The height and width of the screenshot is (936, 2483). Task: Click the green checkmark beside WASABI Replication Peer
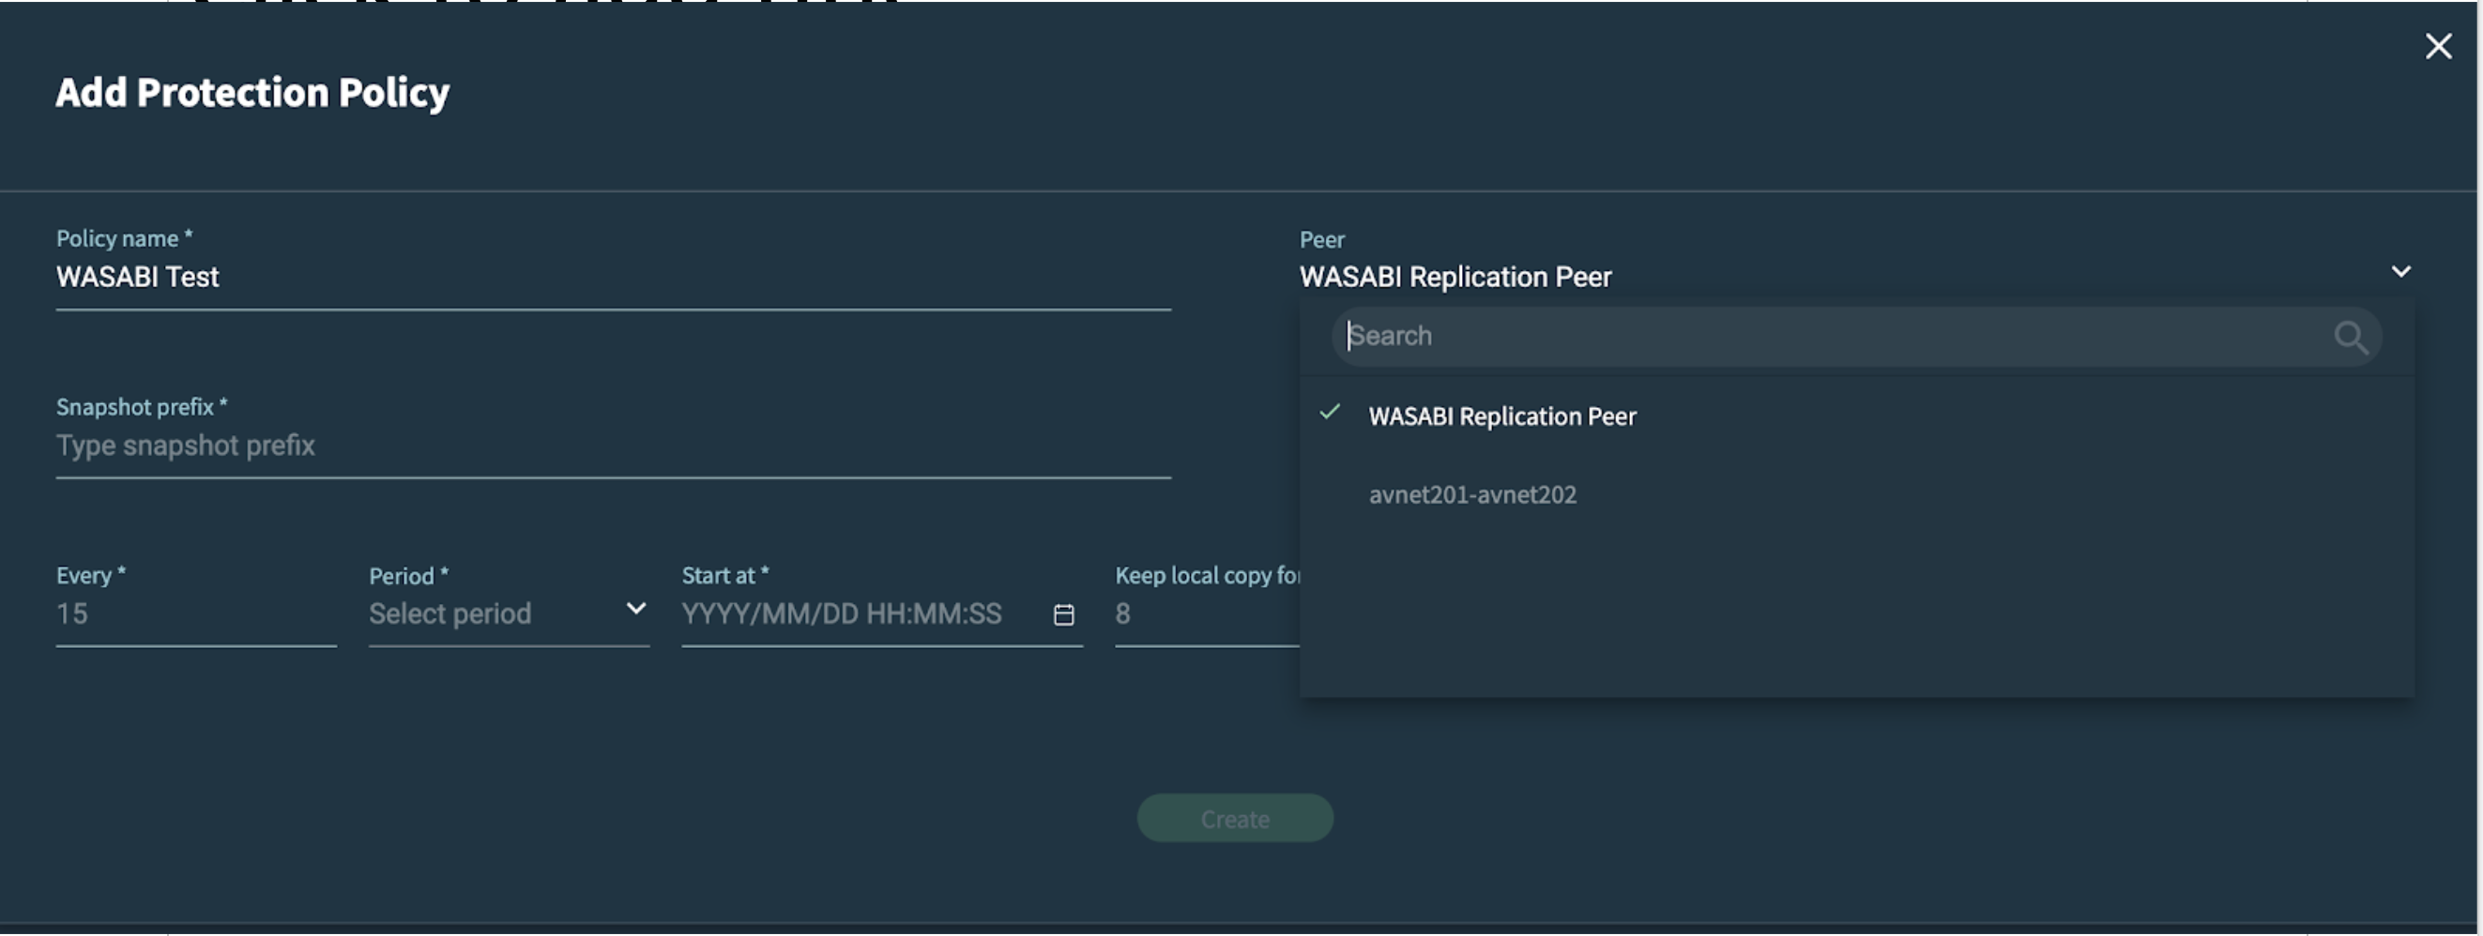click(x=1329, y=412)
